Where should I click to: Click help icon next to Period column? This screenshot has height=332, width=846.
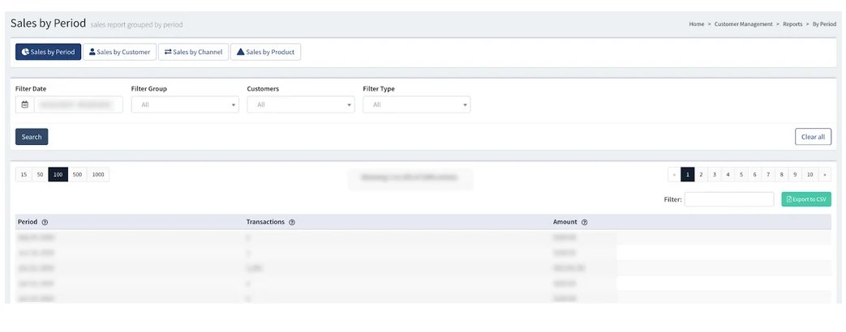(x=45, y=223)
